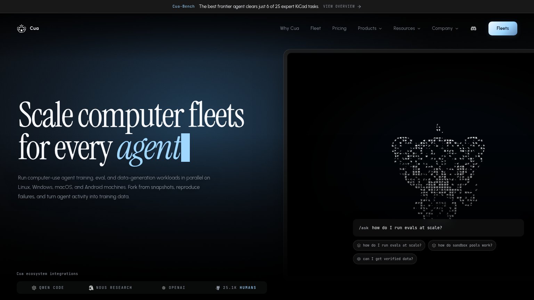This screenshot has width=534, height=300.
Task: Open the Cua-Bench banner label
Action: [184, 7]
